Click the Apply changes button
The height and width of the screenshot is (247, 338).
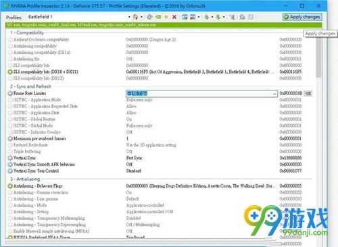click(302, 17)
